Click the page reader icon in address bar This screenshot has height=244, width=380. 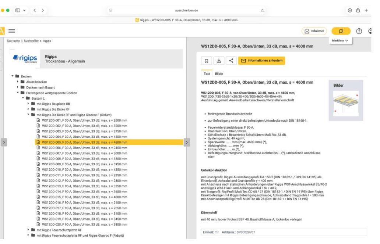(x=111, y=10)
